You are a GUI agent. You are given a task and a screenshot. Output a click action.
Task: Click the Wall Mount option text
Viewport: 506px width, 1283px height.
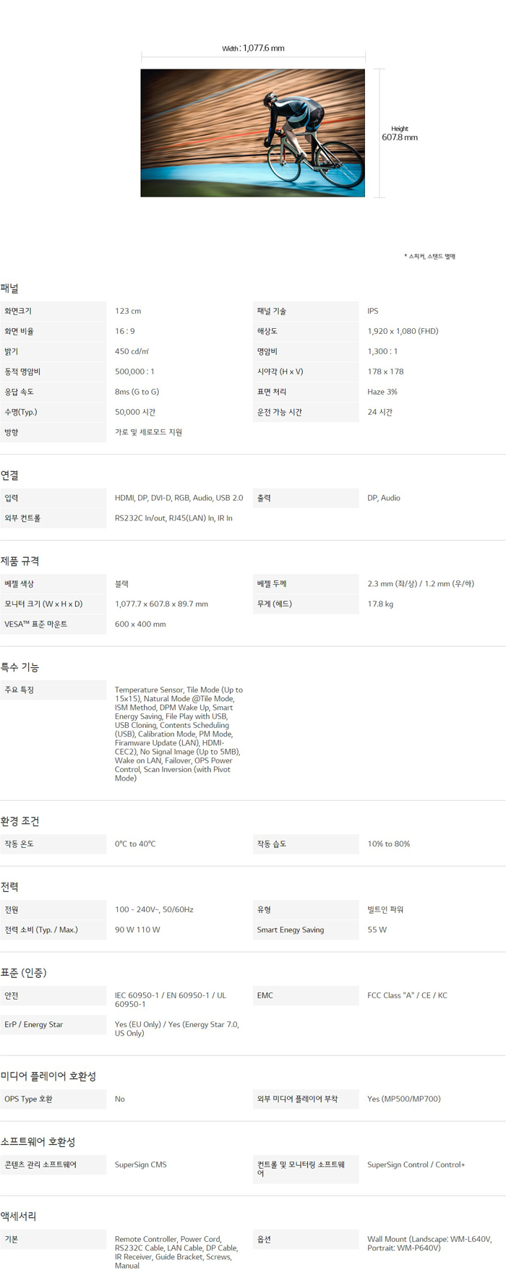pos(429,1243)
